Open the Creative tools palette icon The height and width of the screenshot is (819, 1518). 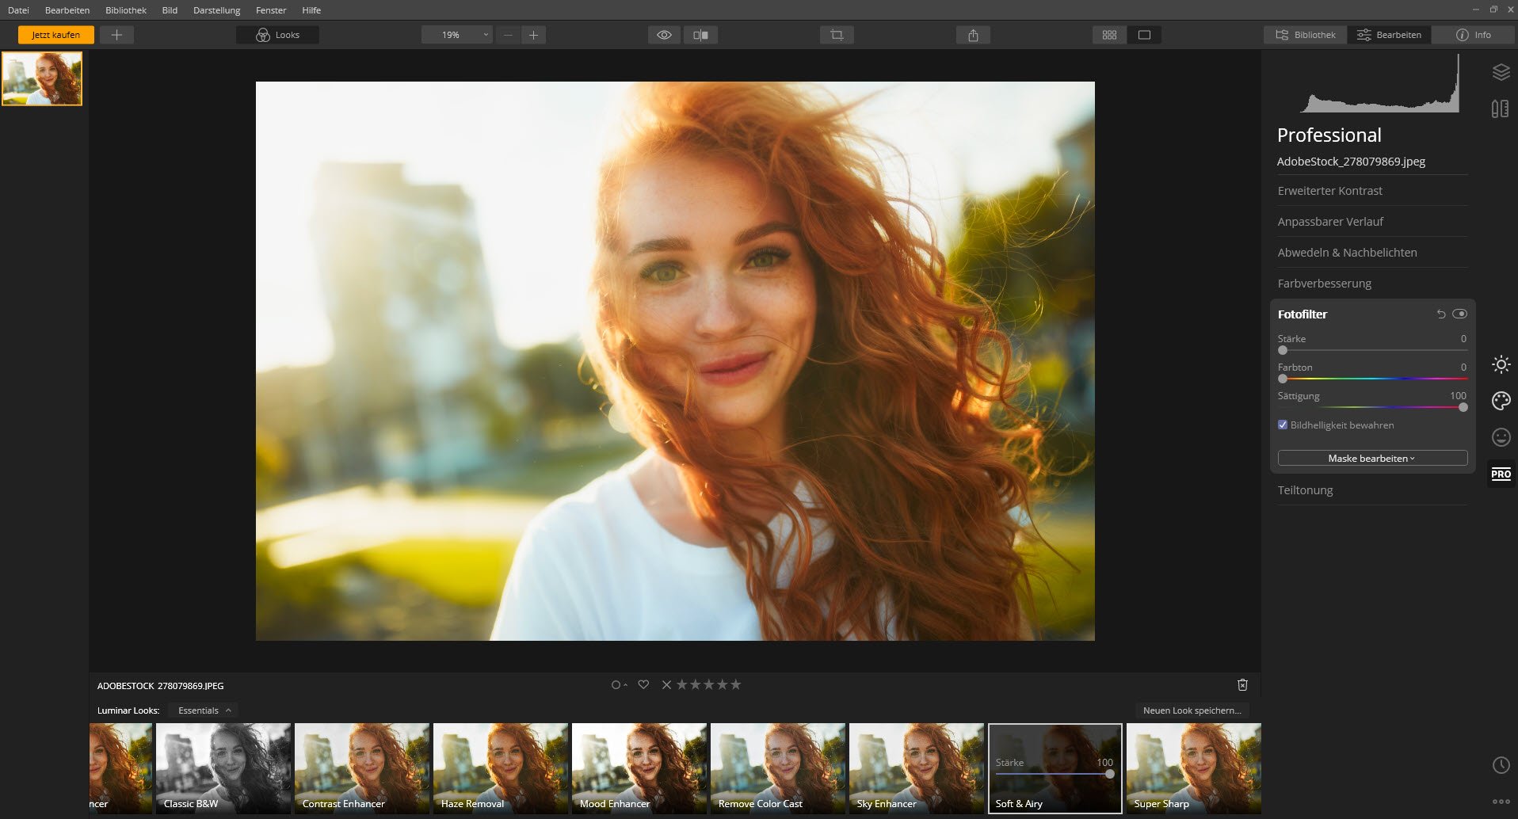[x=1501, y=401]
